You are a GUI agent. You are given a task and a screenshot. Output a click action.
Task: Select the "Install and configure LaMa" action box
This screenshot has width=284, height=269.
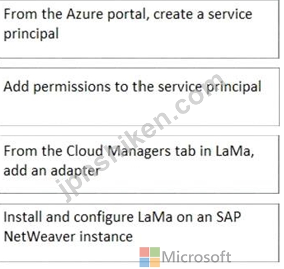[140, 233]
